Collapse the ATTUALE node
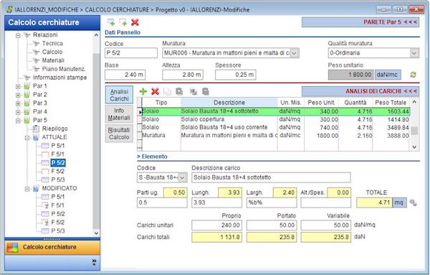The width and height of the screenshot is (430, 275). tap(27, 137)
